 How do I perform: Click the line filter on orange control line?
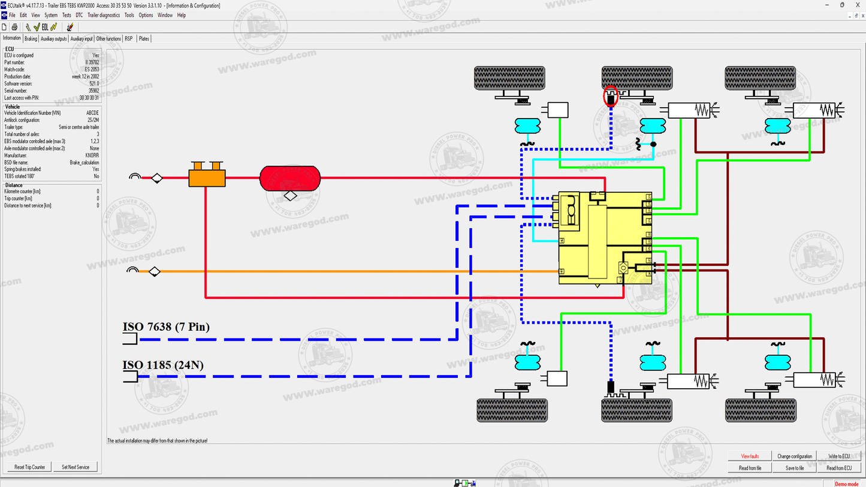[155, 271]
